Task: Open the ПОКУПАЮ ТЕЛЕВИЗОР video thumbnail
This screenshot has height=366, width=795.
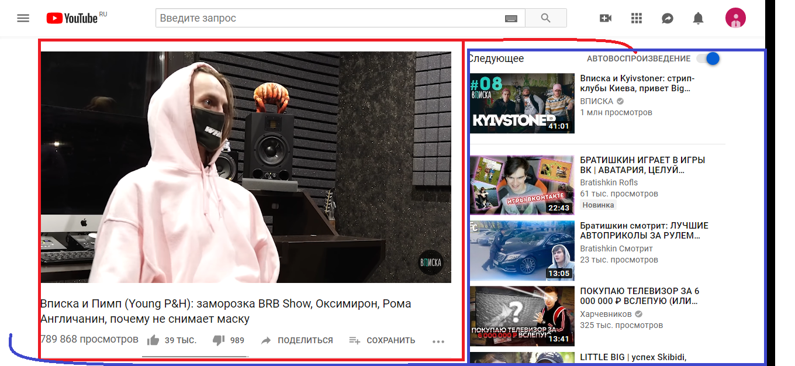Action: coord(522,316)
